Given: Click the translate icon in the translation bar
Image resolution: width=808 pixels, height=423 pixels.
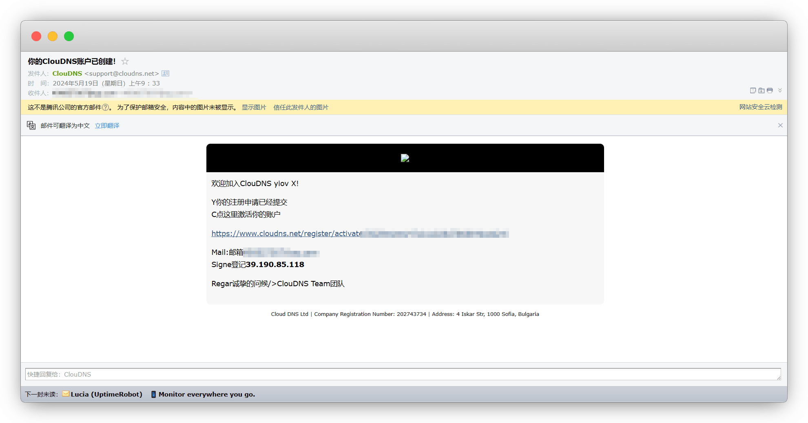Looking at the screenshot, I should click(x=31, y=125).
